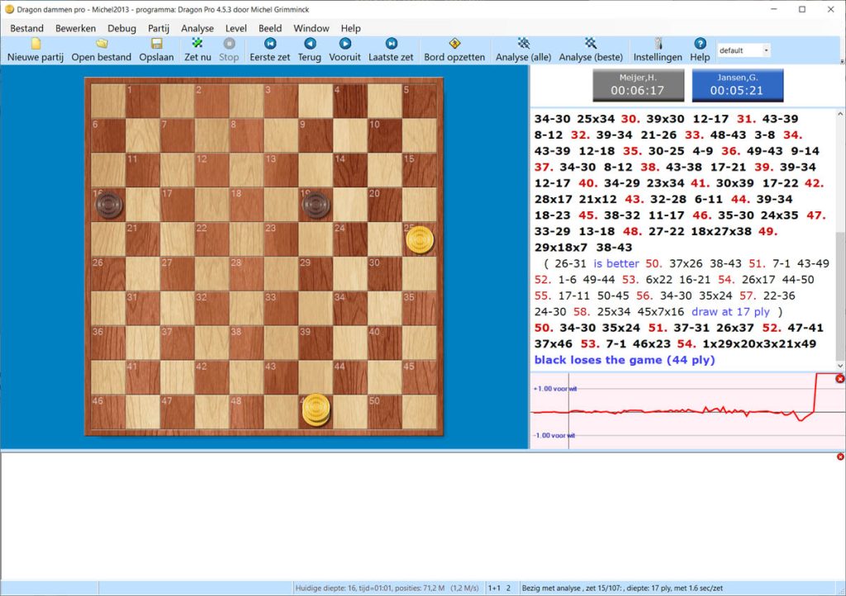Viewport: 846px width, 596px height.
Task: Open a file with Open bestand
Action: click(x=101, y=50)
